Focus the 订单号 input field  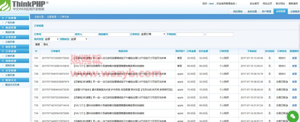(58, 34)
